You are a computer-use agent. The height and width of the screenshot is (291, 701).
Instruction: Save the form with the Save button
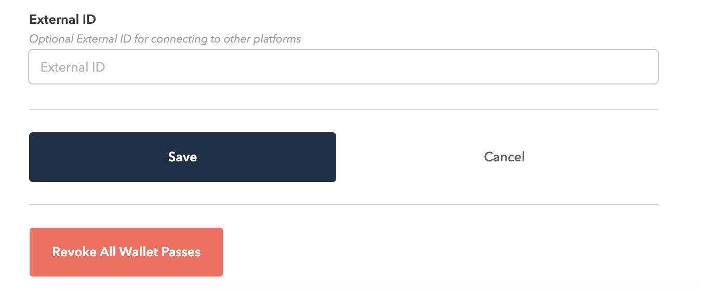[182, 157]
